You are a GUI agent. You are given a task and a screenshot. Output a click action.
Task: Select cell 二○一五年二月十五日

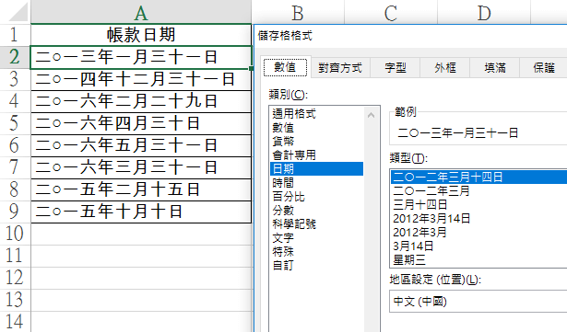pyautogui.click(x=141, y=189)
